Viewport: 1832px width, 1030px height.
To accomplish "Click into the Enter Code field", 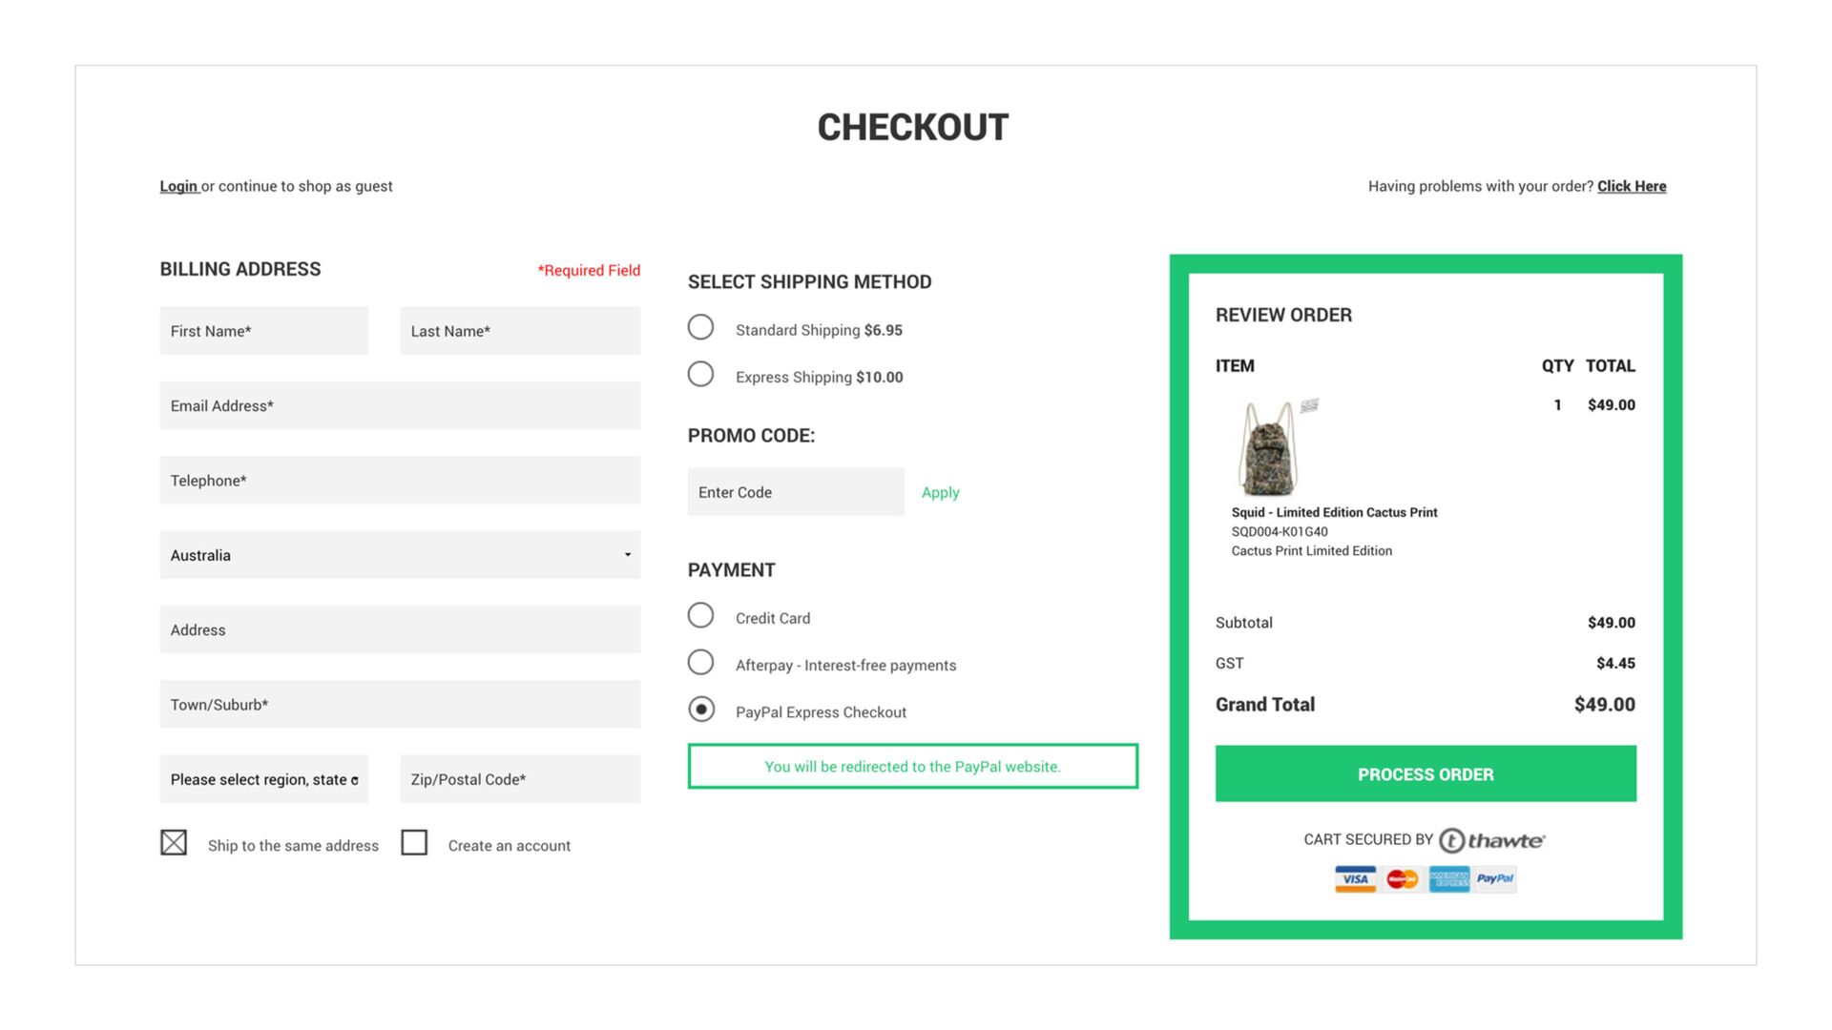I will click(x=795, y=492).
